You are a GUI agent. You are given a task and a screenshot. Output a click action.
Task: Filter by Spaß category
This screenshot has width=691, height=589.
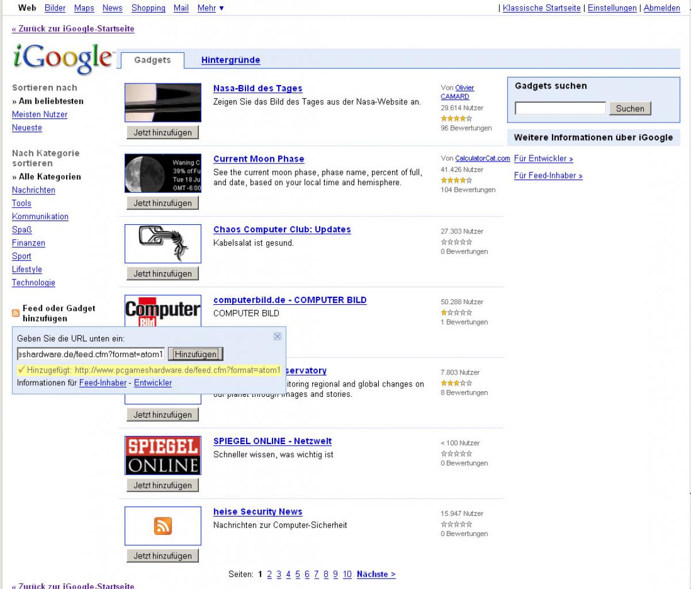click(x=22, y=230)
